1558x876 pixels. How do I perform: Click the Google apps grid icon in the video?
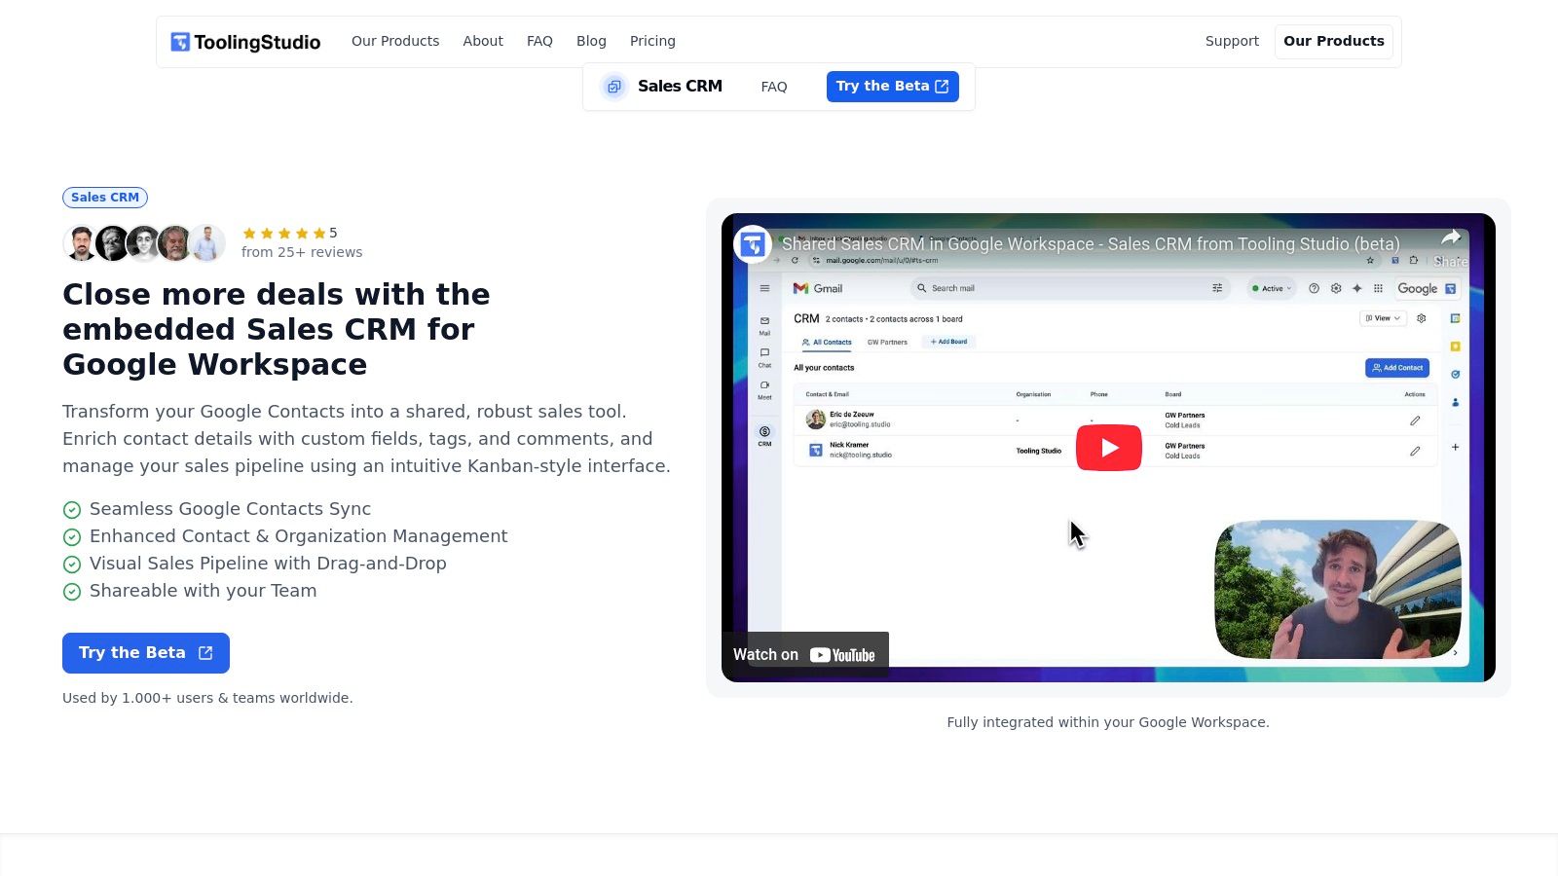tap(1378, 288)
